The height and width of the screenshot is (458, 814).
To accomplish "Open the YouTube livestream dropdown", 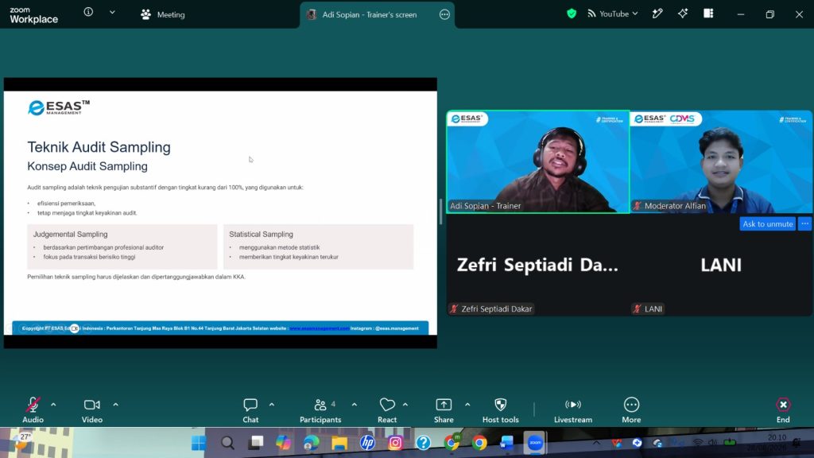I will (613, 14).
